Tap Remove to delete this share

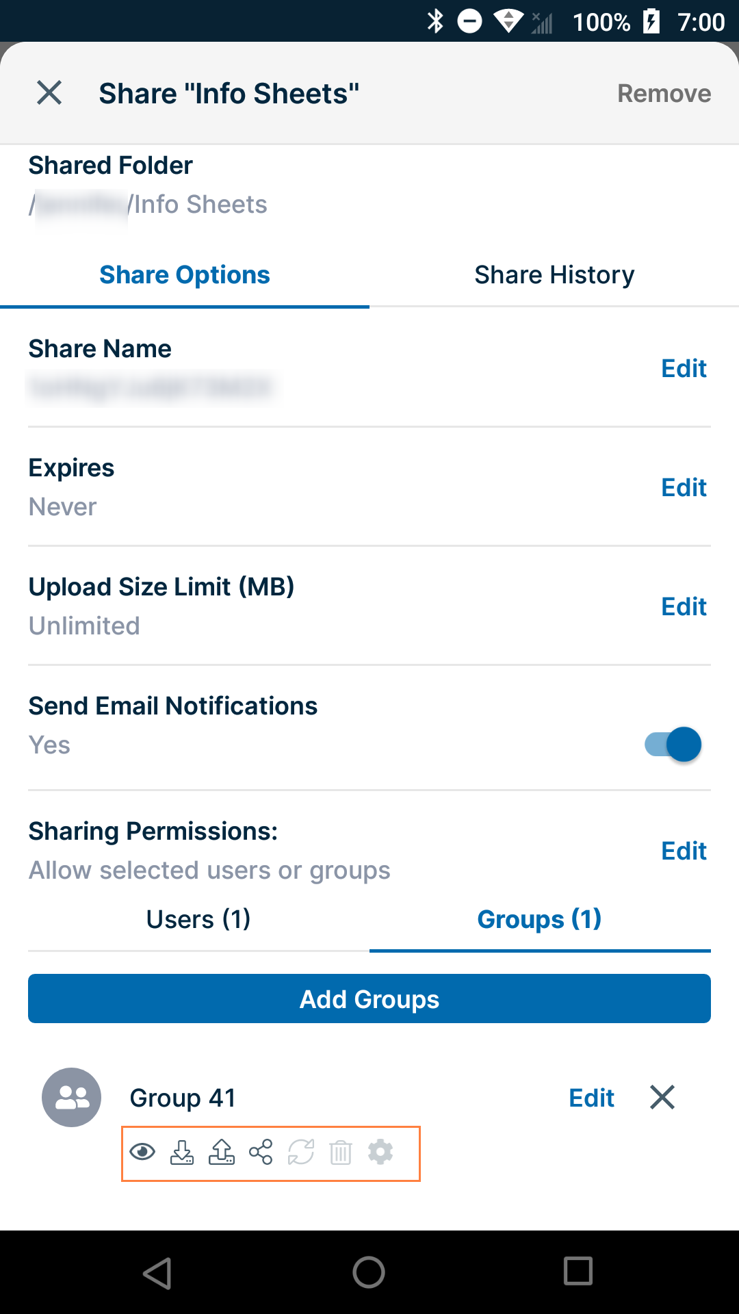click(664, 93)
